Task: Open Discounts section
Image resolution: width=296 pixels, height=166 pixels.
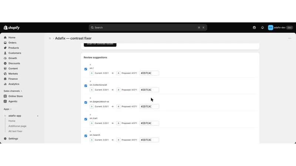Action: 14,63
